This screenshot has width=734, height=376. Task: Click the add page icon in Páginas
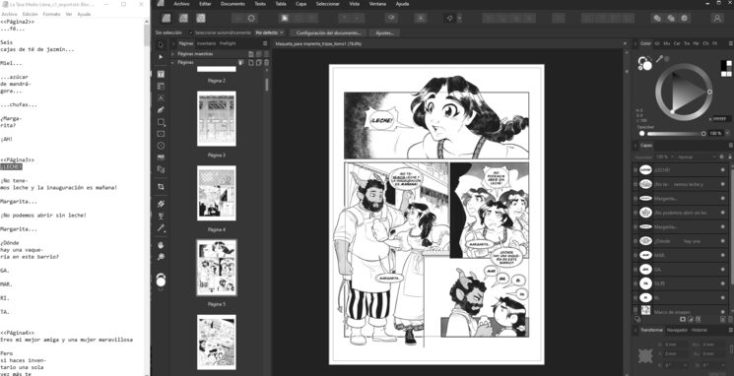pyautogui.click(x=251, y=62)
